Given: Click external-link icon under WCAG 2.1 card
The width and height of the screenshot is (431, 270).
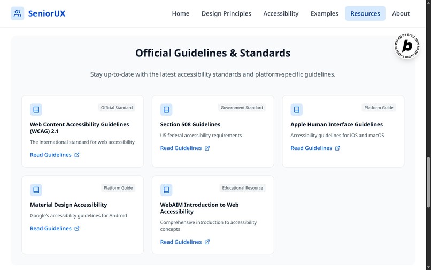Looking at the screenshot, I should [x=77, y=155].
